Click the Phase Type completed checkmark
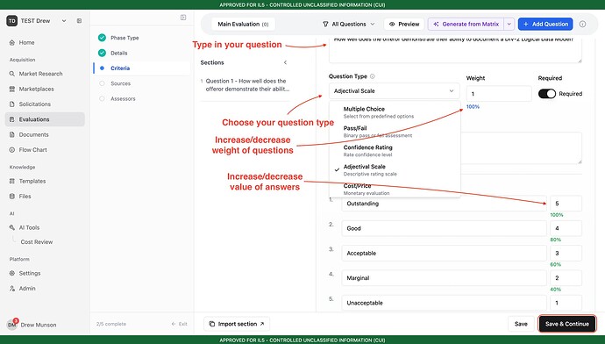The height and width of the screenshot is (344, 605). click(x=102, y=38)
